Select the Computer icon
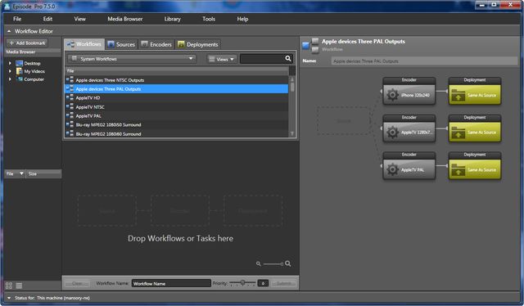The height and width of the screenshot is (306, 524). pos(20,79)
